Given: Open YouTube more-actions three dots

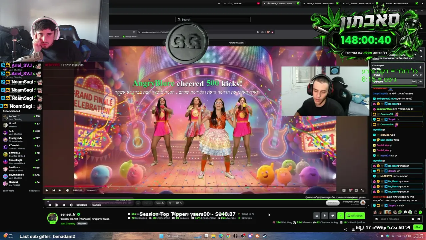Looking at the screenshot, I should pyautogui.click(x=138, y=203).
